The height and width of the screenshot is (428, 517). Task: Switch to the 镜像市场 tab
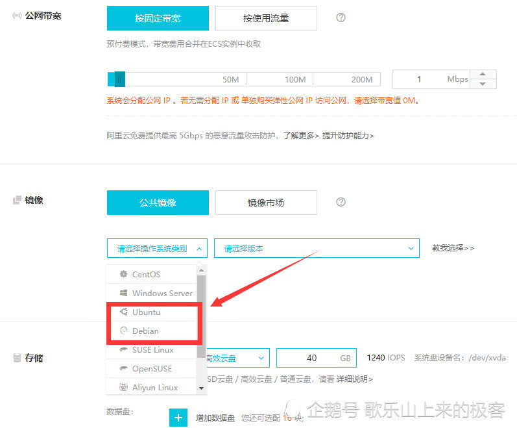266,203
